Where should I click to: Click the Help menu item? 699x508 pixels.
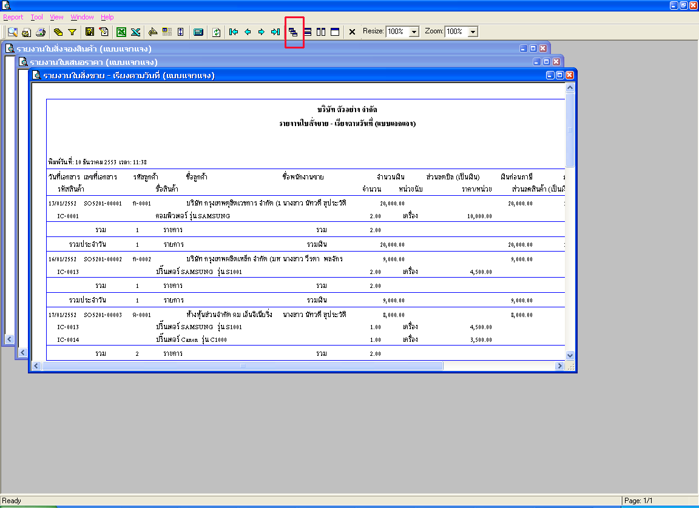point(107,17)
